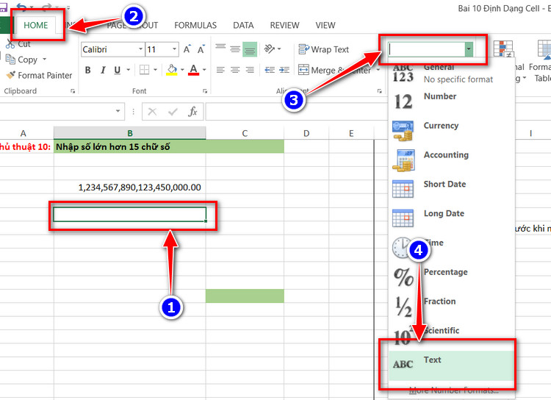Image resolution: width=551 pixels, height=400 pixels.
Task: Choose the Long Date format
Action: [x=452, y=218]
